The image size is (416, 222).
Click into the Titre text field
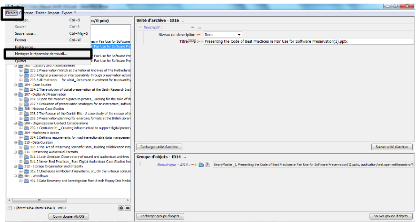[305, 41]
